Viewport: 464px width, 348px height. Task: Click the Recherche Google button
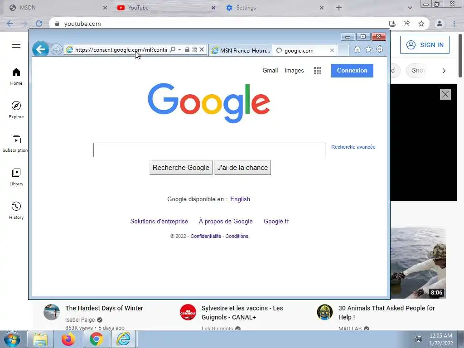tap(181, 168)
